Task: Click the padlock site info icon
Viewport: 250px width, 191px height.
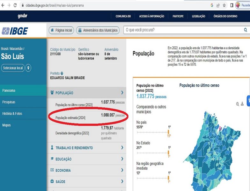Action: [x=23, y=5]
